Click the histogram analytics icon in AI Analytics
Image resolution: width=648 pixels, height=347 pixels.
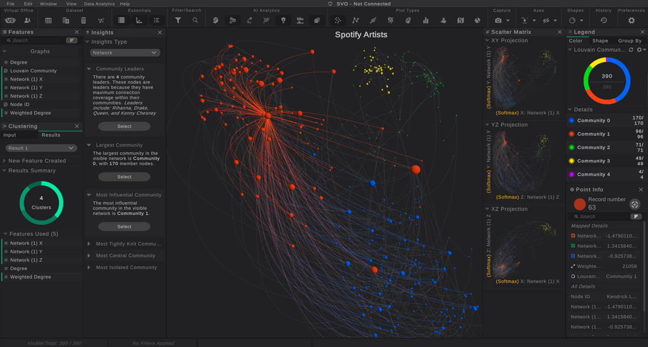pos(300,20)
